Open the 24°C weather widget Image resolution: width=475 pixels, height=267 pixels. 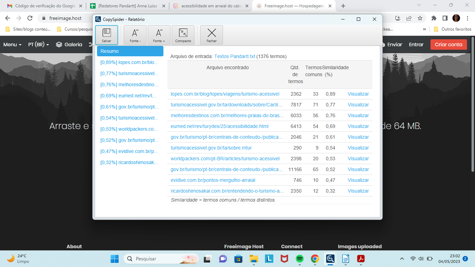[x=18, y=259]
